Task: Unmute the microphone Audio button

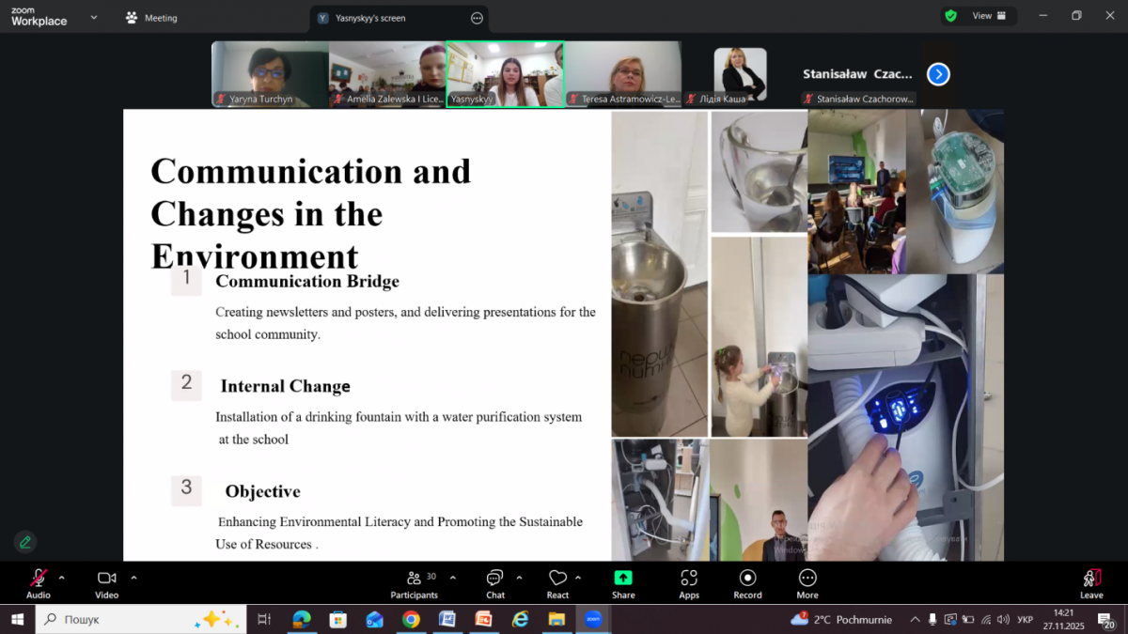Action: pos(39,579)
